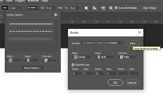Click the W width input field

point(51,8)
